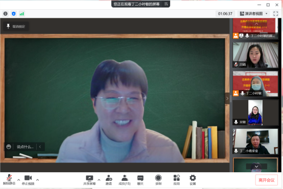This screenshot has width=283, height=189.
Task: Start recording the meeting
Action: 158,180
